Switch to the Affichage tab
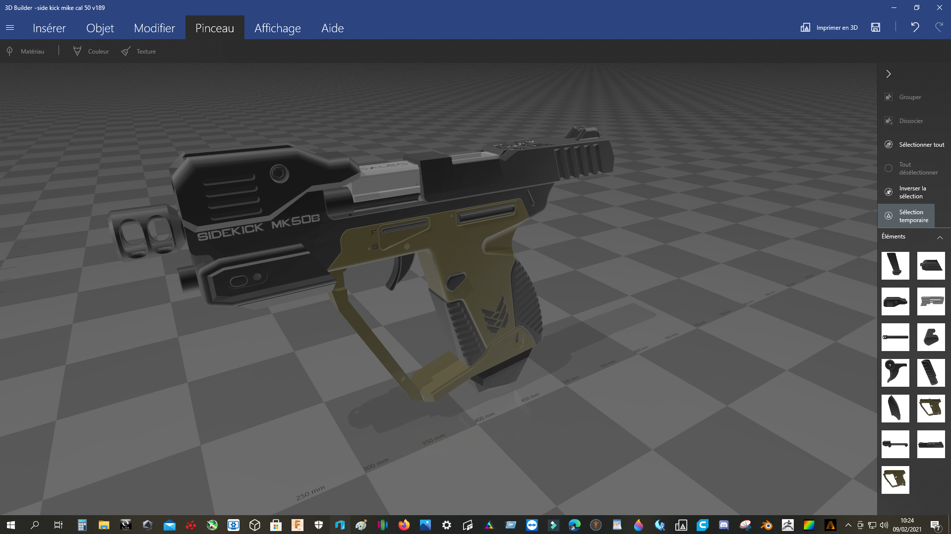This screenshot has height=534, width=951. pyautogui.click(x=278, y=28)
